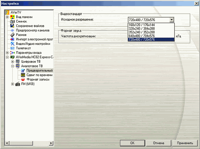Click the Телетекст TEXT icon
The width and height of the screenshot is (200, 149).
point(12,48)
